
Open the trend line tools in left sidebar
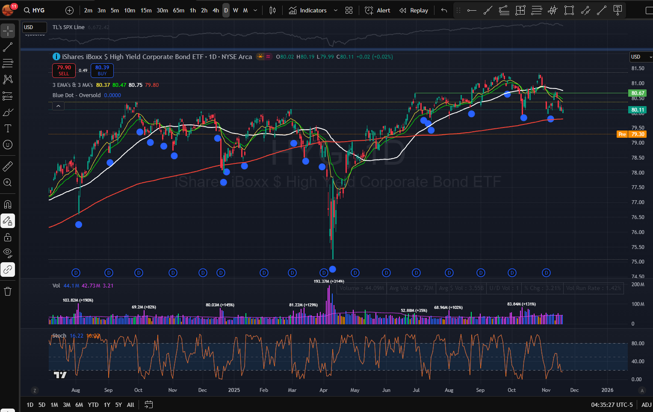coord(8,47)
